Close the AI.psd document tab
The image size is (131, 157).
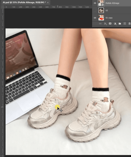click(48, 2)
